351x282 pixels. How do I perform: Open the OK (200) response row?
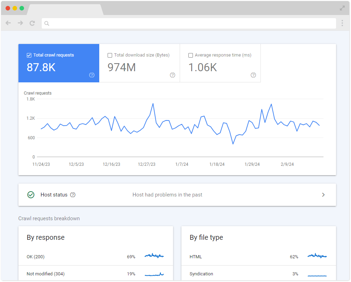click(x=96, y=257)
